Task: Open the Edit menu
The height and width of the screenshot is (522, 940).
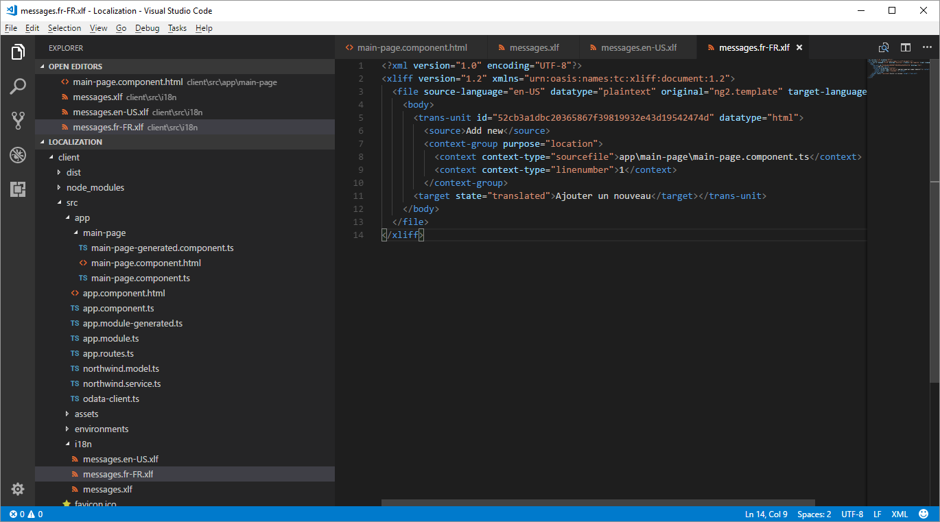Action: (x=32, y=28)
